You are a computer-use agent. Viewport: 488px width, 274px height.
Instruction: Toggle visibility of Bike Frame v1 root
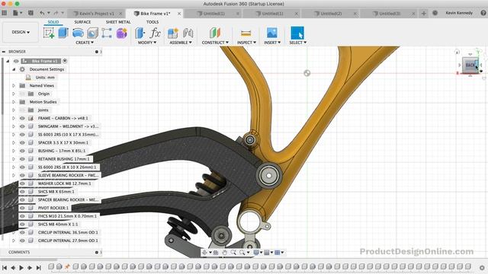(16, 61)
